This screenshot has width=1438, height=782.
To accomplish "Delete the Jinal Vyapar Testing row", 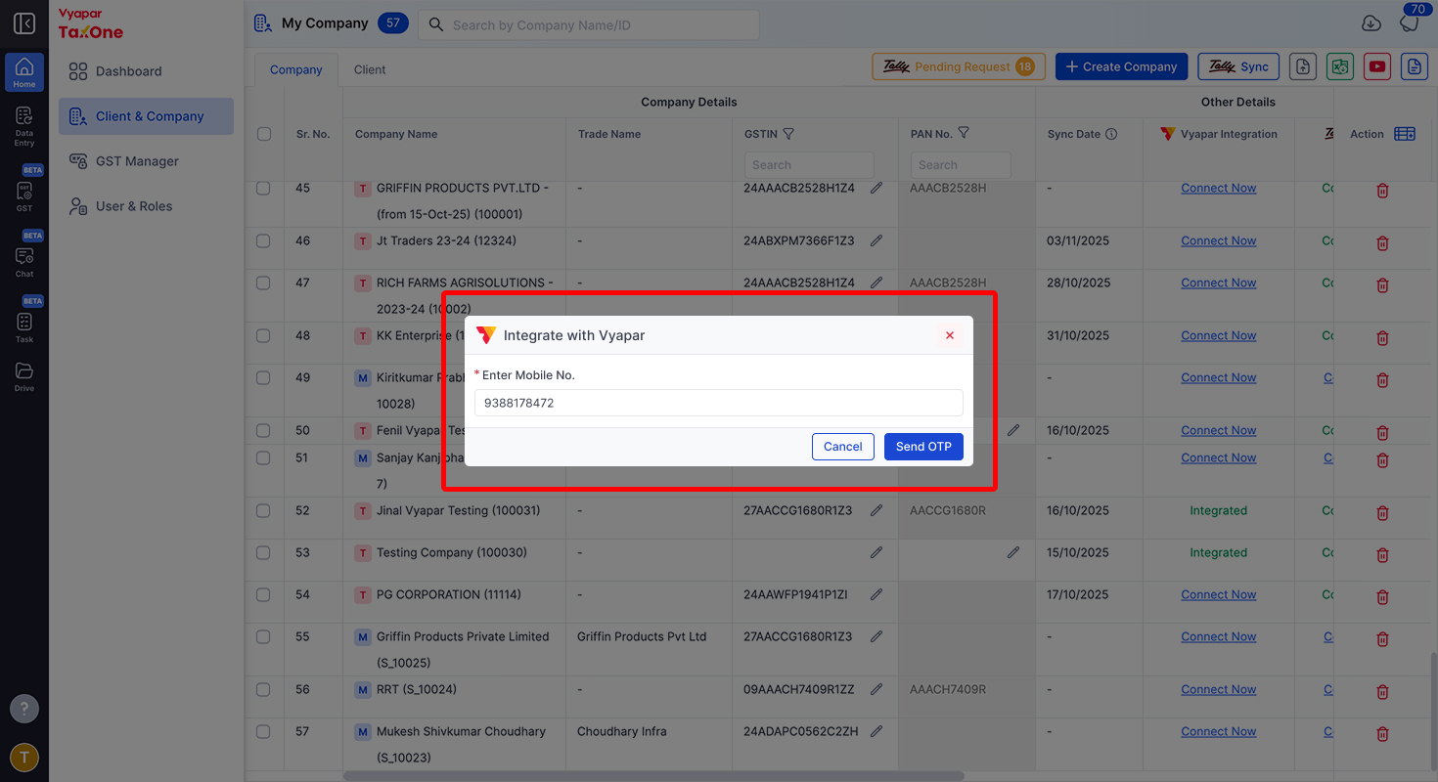I will click(x=1382, y=511).
